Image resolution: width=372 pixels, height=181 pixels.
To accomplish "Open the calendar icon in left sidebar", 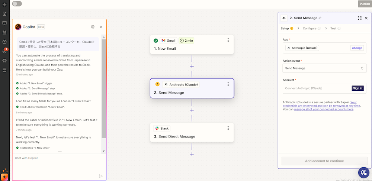I will click(x=4, y=32).
